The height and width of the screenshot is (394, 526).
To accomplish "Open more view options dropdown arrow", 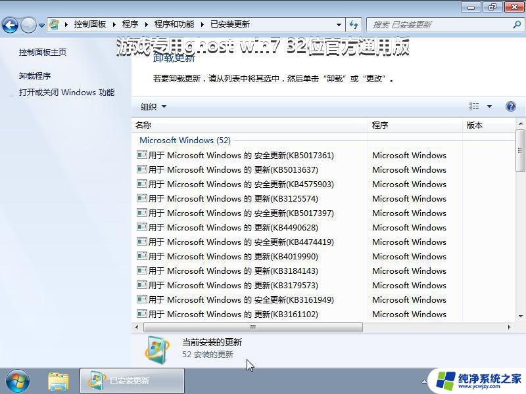I will [x=489, y=106].
